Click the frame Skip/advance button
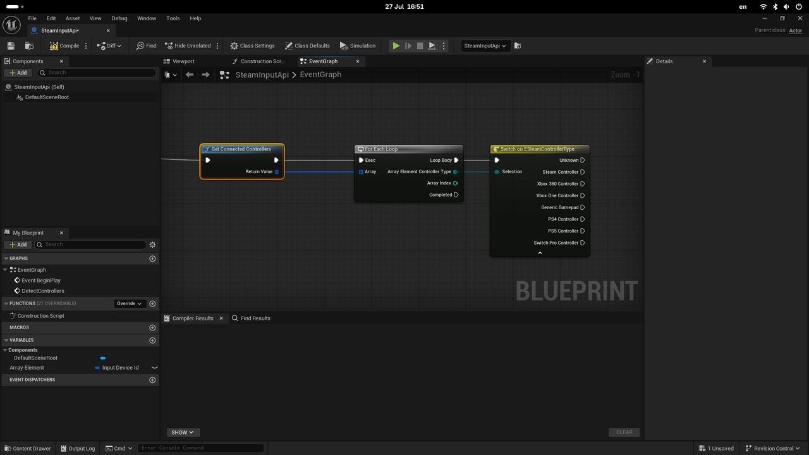The width and height of the screenshot is (809, 455). (x=408, y=45)
